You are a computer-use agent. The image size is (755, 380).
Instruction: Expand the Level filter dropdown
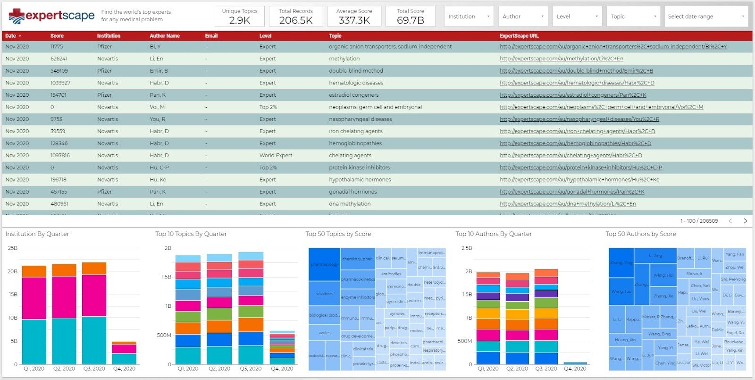[x=577, y=17]
